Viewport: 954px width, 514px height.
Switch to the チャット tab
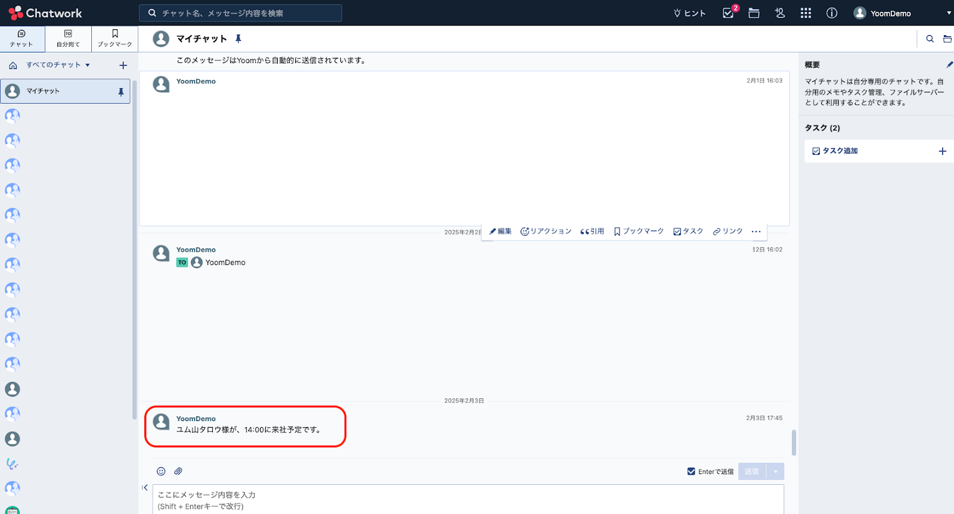pyautogui.click(x=21, y=39)
